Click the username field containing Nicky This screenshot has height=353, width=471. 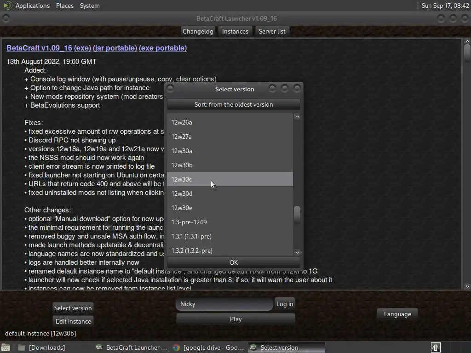click(x=224, y=304)
